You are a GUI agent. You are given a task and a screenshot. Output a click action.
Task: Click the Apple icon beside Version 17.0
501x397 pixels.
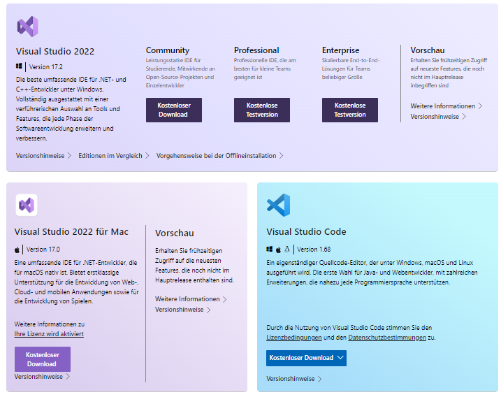[17, 250]
